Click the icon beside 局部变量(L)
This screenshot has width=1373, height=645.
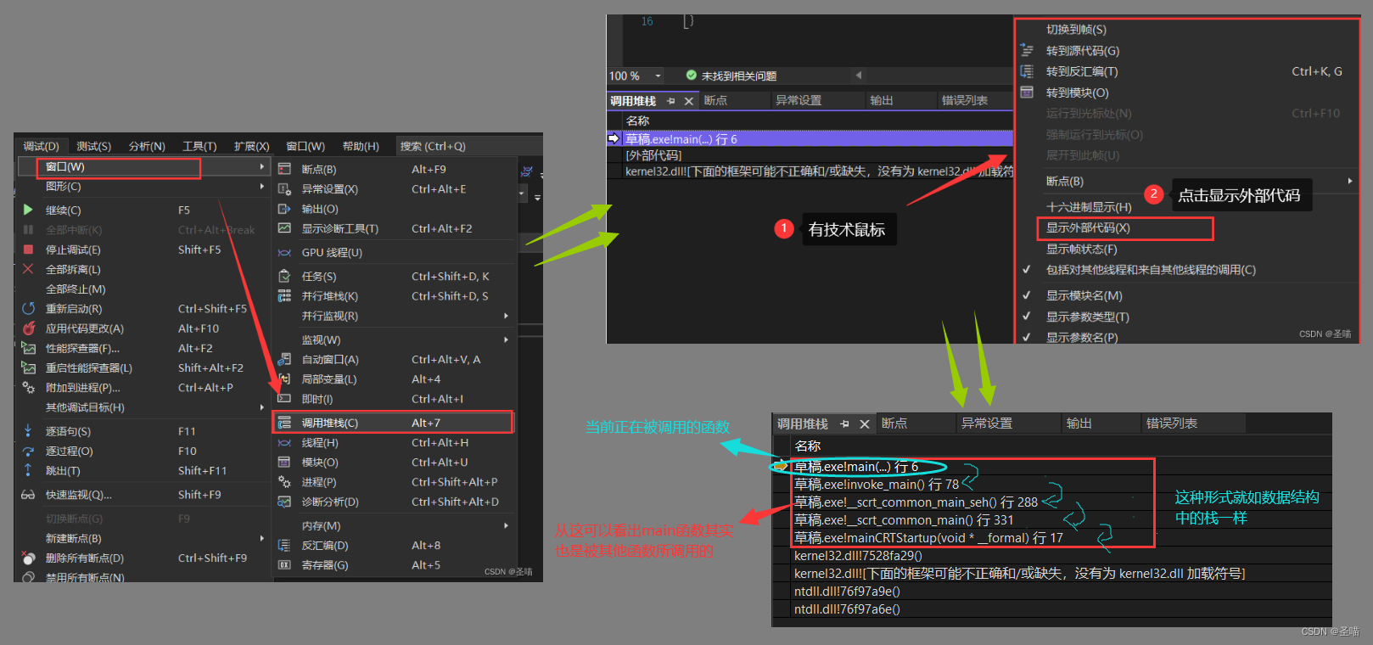coord(284,379)
